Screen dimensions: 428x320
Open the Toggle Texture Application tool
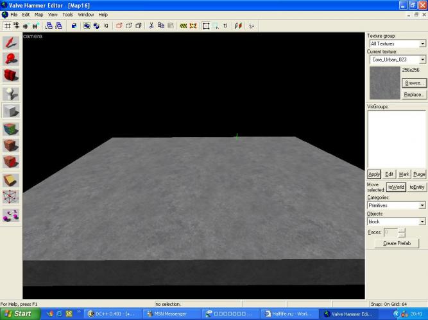click(x=11, y=128)
